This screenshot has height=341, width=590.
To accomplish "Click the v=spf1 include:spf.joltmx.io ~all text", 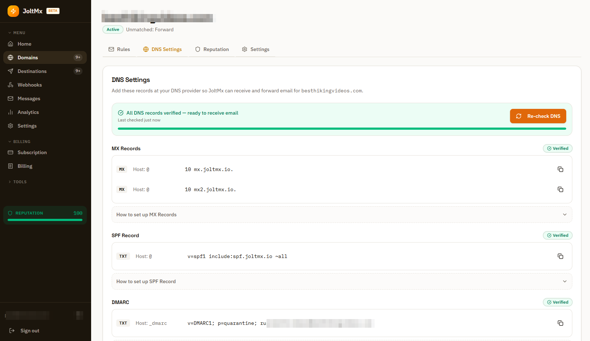I will pos(237,256).
